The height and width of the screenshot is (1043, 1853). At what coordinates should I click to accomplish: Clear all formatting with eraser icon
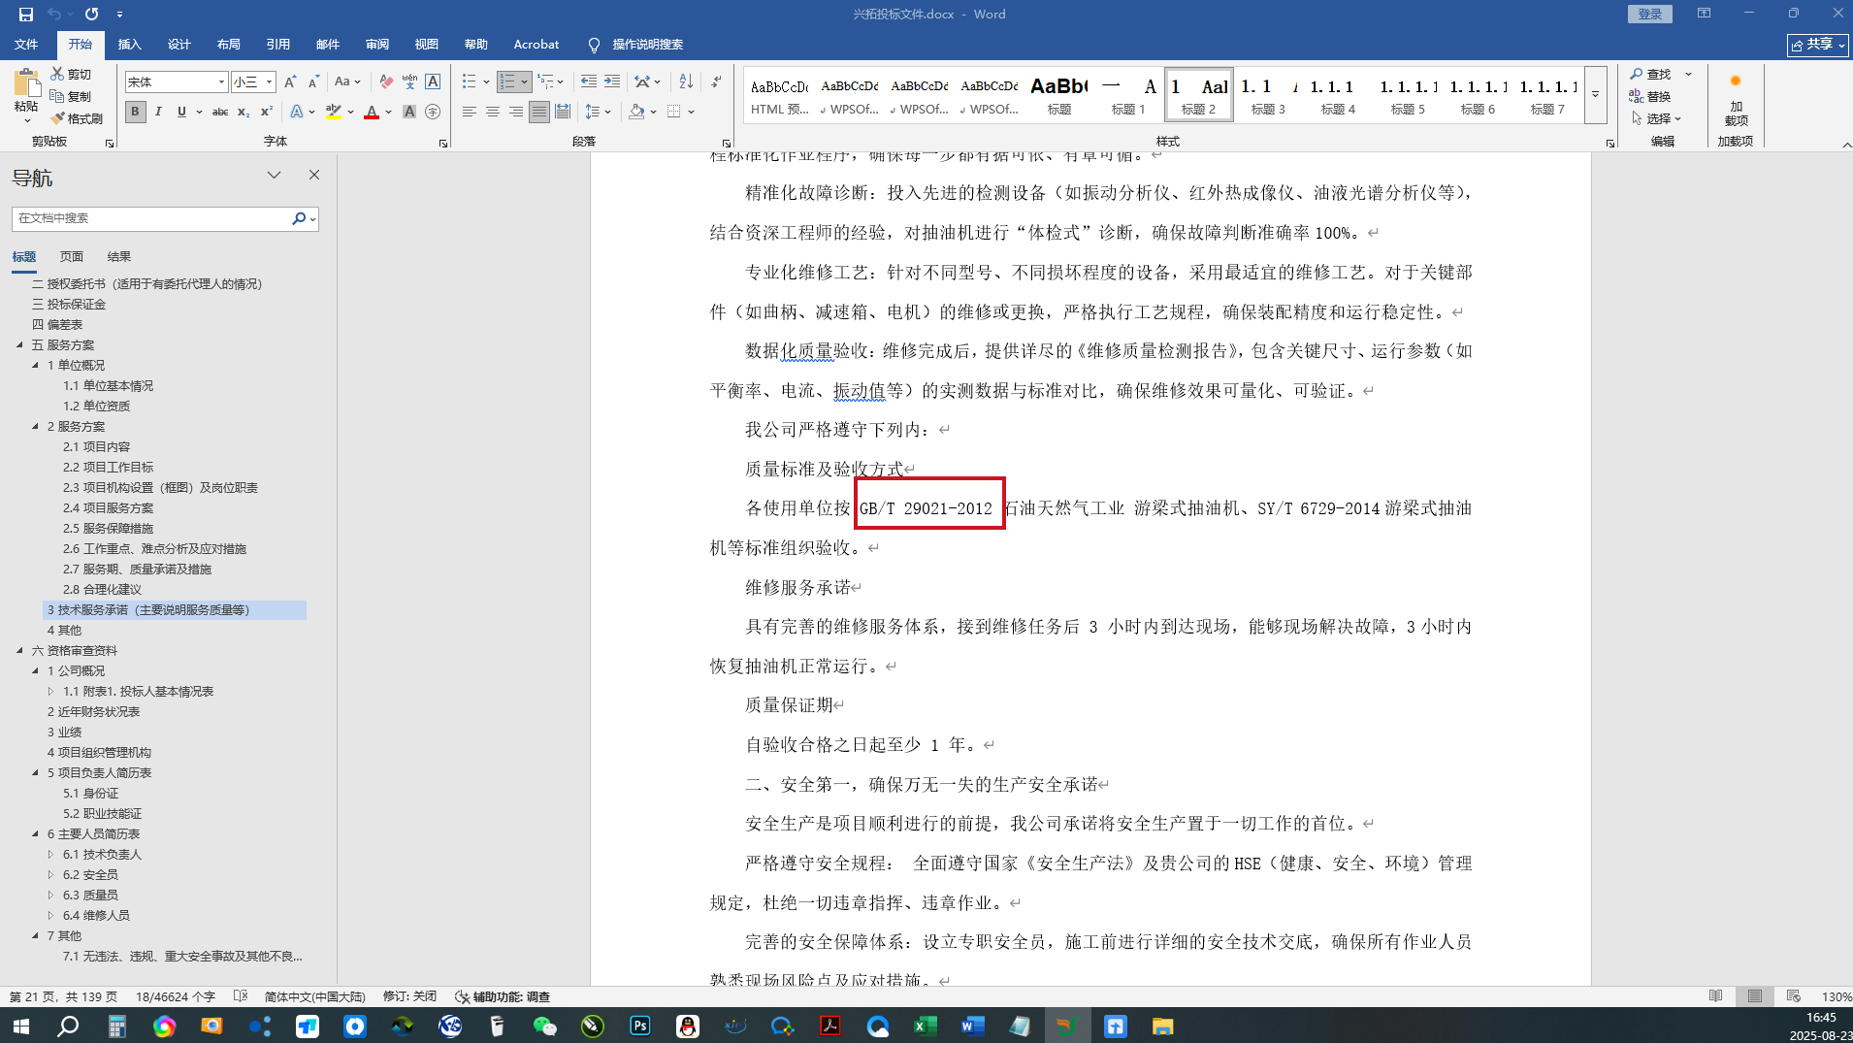pos(386,82)
